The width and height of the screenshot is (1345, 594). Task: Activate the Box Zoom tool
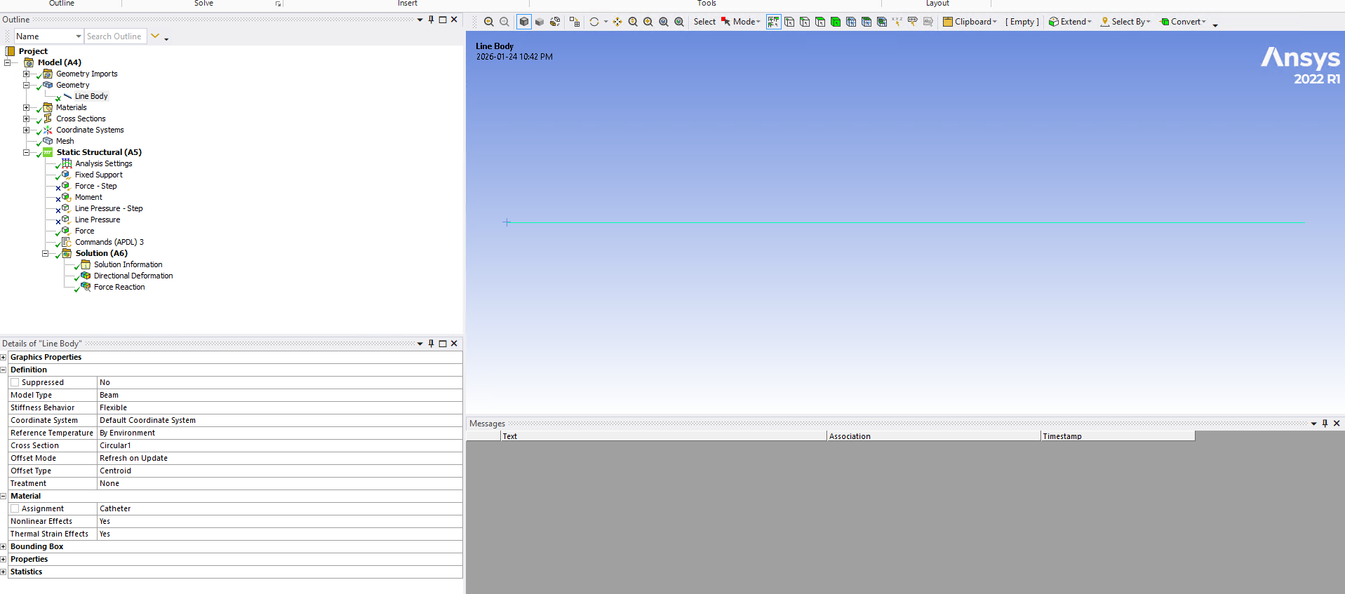click(648, 22)
